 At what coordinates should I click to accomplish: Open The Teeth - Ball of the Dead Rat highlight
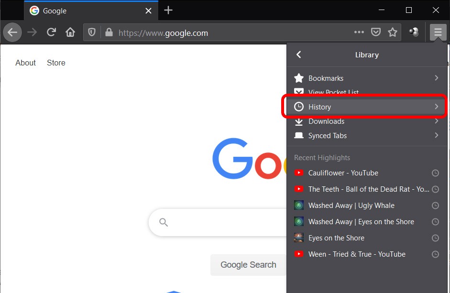(367, 189)
